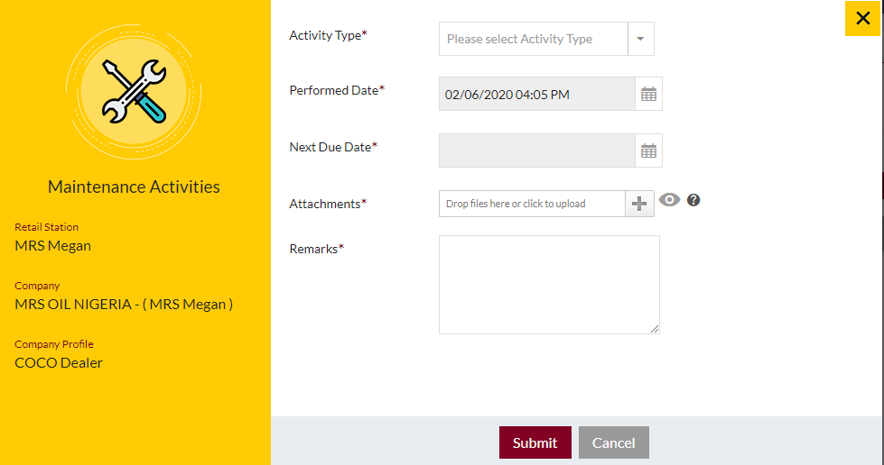This screenshot has width=884, height=465.
Task: Click the Performed Date input field
Action: pyautogui.click(x=536, y=94)
